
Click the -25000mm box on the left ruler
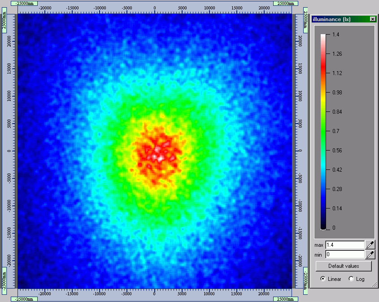click(x=4, y=280)
